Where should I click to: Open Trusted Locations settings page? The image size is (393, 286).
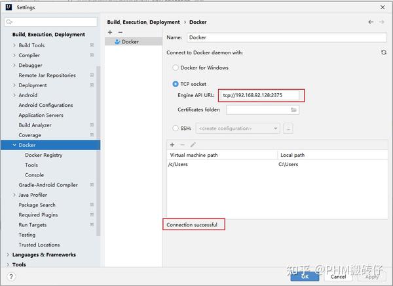(x=39, y=245)
